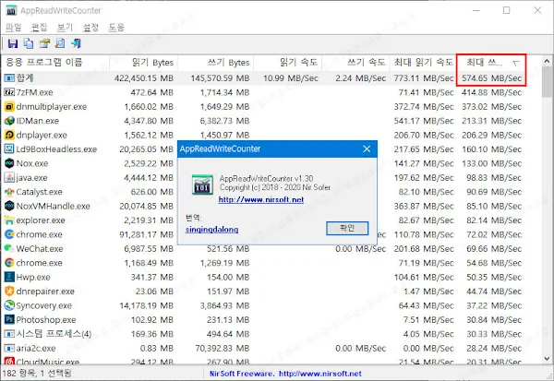This screenshot has width=554, height=381.
Task: Open the 편집 menu
Action: coord(39,27)
